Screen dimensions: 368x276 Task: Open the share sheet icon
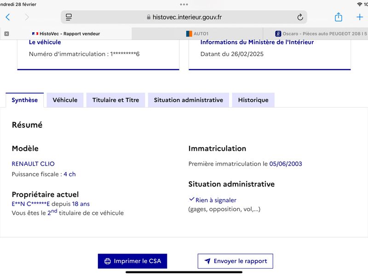click(x=338, y=17)
